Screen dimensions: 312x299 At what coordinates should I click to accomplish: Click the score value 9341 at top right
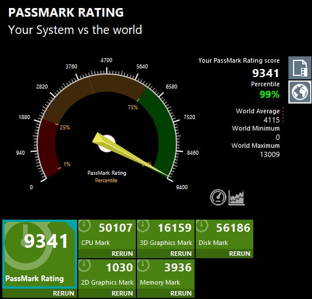point(265,73)
